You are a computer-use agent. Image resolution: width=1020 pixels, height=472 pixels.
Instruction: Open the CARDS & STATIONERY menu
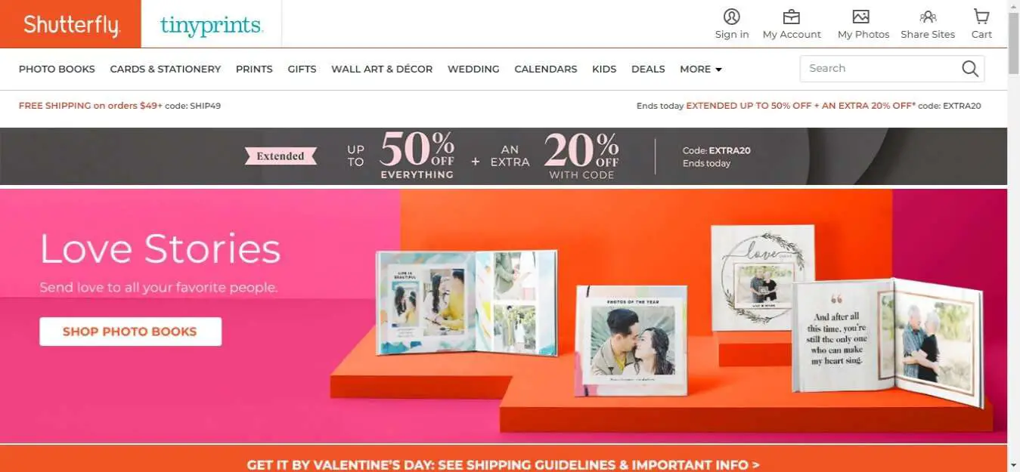click(166, 69)
